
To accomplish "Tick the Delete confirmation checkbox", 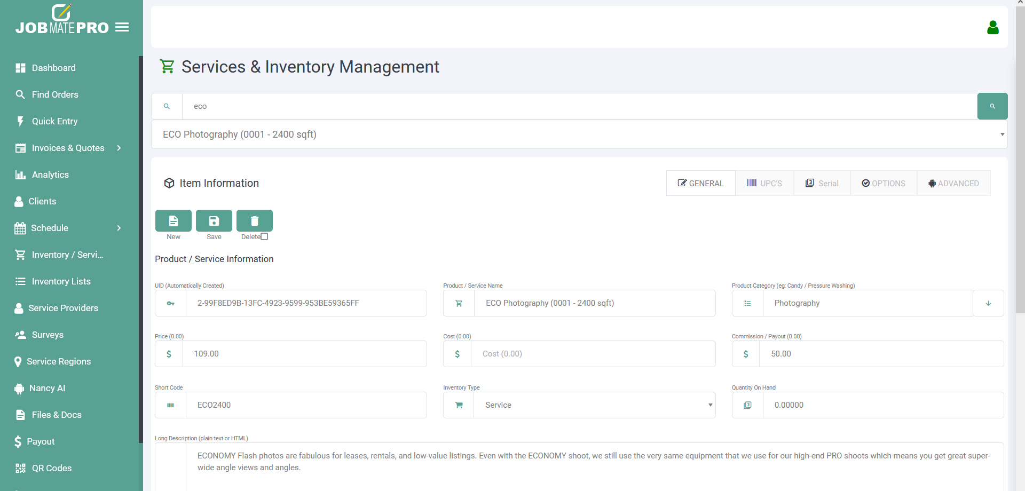I will [x=264, y=236].
